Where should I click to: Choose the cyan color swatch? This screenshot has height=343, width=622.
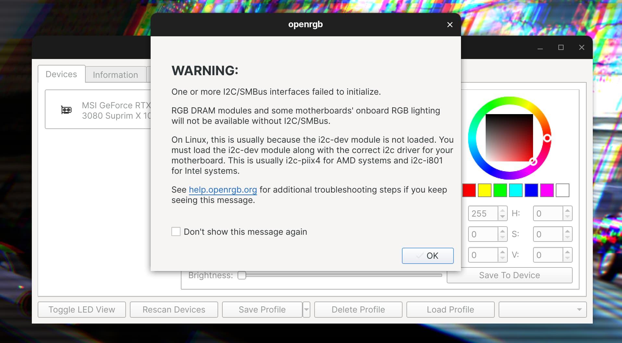pyautogui.click(x=516, y=190)
